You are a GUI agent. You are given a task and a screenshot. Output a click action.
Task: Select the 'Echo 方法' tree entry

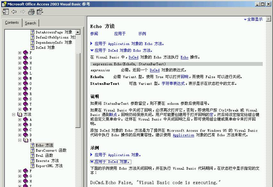tap(45, 145)
